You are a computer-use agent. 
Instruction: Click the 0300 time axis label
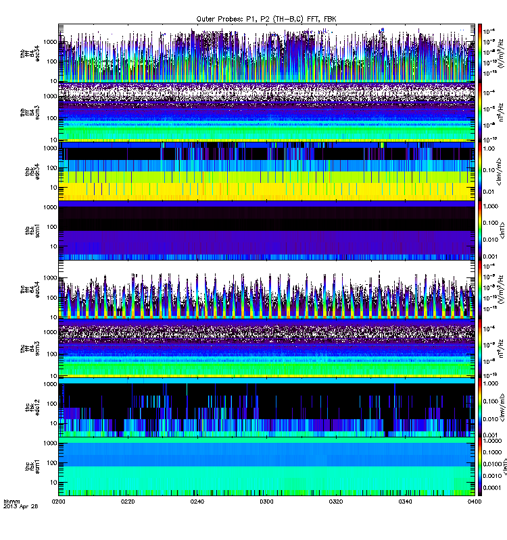tap(266, 502)
